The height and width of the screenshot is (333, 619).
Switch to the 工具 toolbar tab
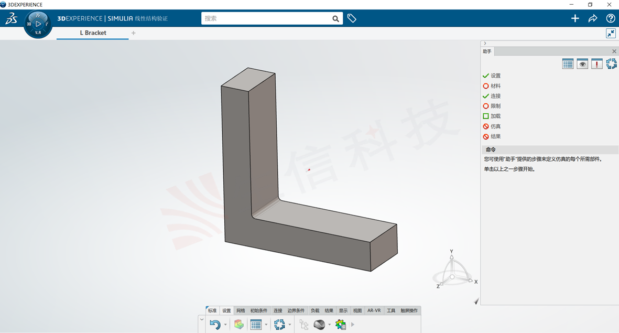[x=391, y=310]
